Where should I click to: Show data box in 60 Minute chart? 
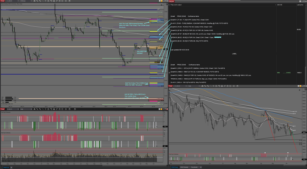pos(48,1)
